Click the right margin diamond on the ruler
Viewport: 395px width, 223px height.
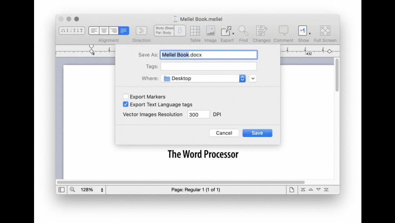pyautogui.click(x=330, y=51)
